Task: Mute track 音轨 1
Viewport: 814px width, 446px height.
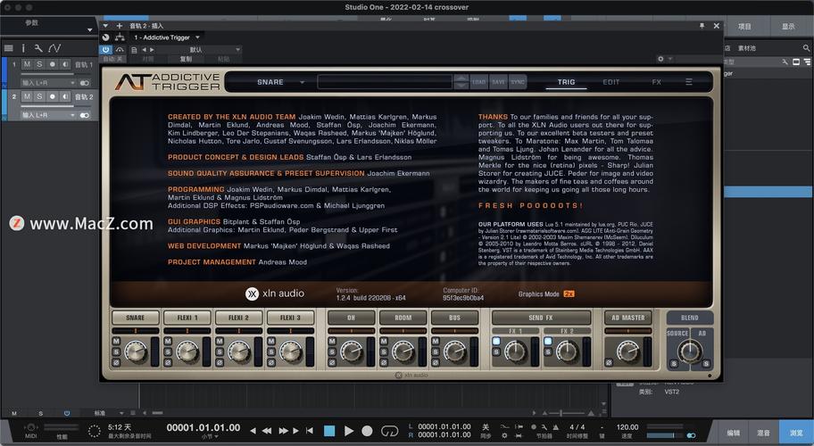Action: [27, 64]
